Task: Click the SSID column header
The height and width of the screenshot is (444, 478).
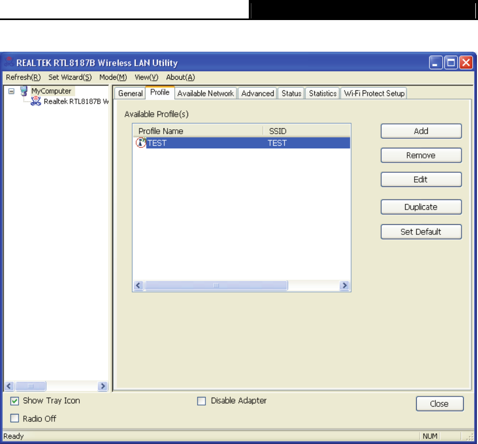Action: point(306,131)
